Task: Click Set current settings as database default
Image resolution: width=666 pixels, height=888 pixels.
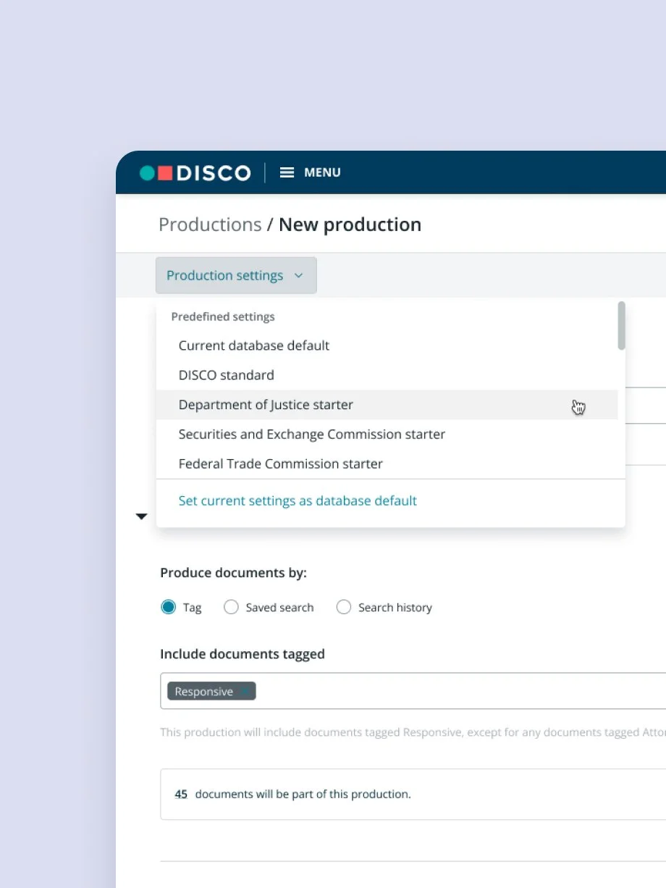Action: pos(298,500)
